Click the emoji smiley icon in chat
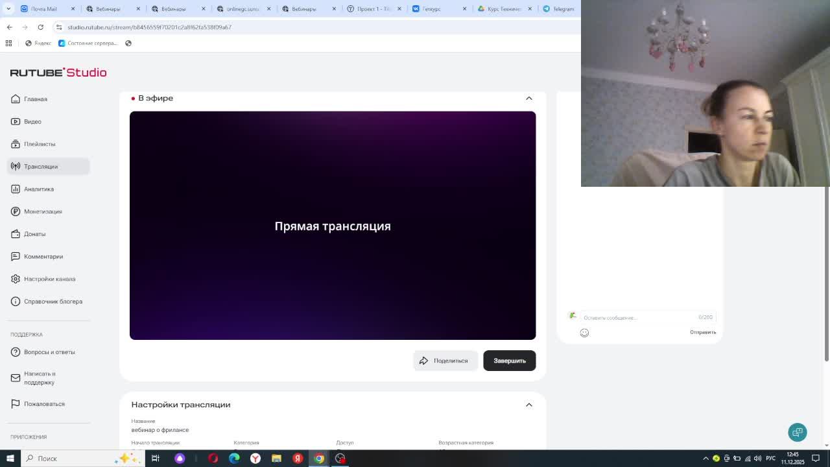Image resolution: width=830 pixels, height=467 pixels. coord(584,333)
